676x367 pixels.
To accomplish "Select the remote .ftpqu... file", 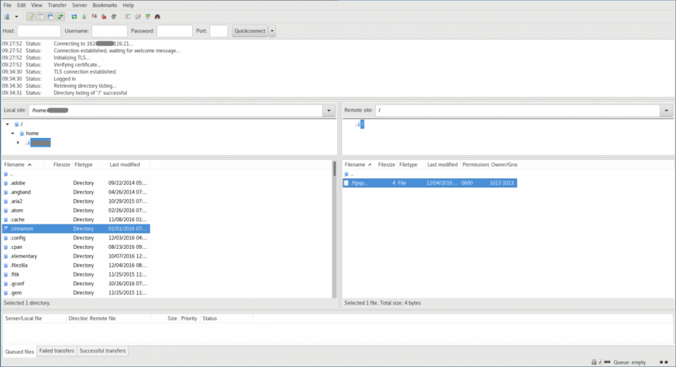I will click(x=430, y=183).
